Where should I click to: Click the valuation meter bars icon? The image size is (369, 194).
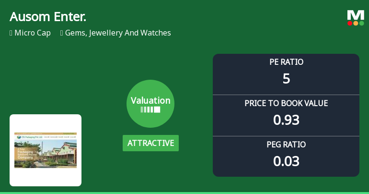pyautogui.click(x=150, y=109)
